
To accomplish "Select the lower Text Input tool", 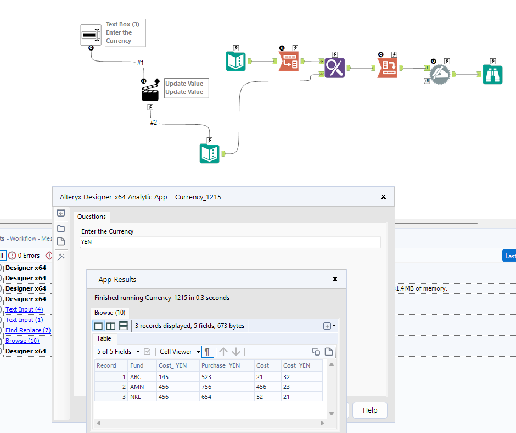I will coord(210,153).
